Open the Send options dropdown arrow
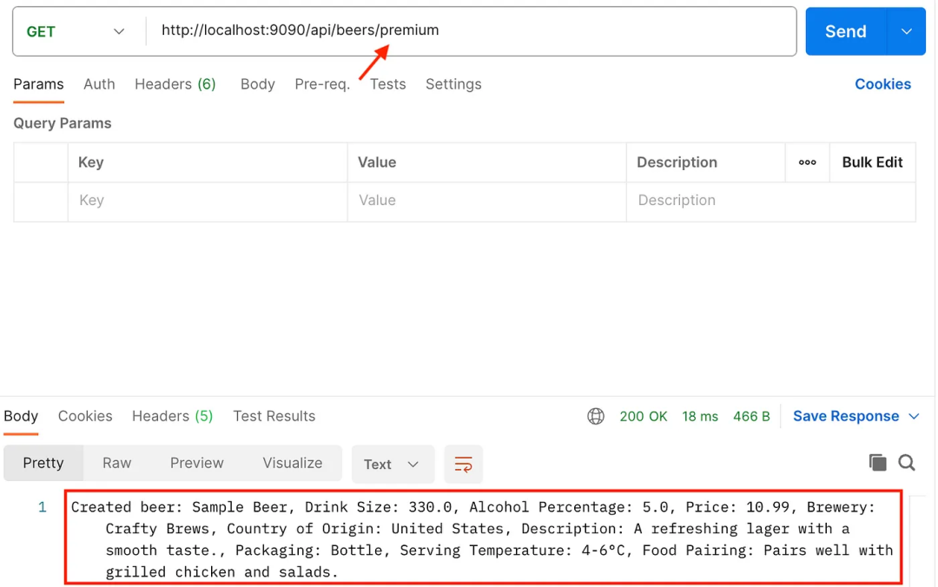 [906, 31]
